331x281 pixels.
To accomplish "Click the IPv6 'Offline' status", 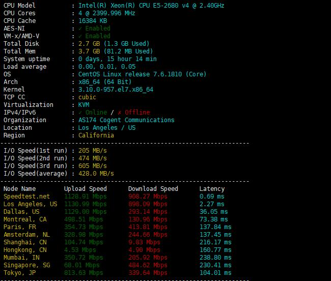I will pos(133,112).
